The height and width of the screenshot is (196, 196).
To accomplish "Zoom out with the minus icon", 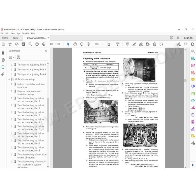I will (82, 44).
